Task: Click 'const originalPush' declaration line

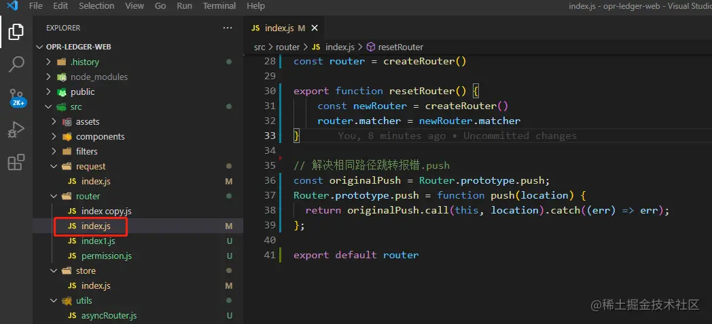Action: [422, 181]
